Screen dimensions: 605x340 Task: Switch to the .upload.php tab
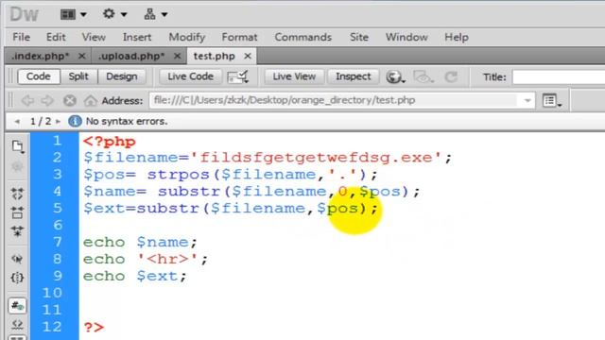[x=131, y=57]
